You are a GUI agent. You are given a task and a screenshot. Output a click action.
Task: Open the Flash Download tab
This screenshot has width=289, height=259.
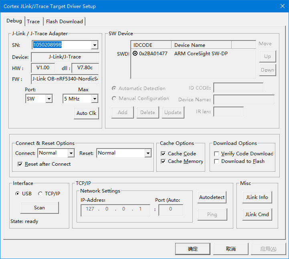point(64,22)
